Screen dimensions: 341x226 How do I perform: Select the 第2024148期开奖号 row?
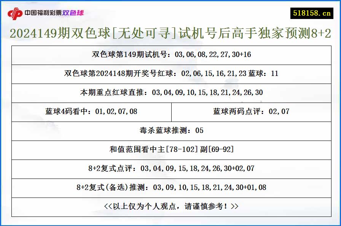pos(170,74)
